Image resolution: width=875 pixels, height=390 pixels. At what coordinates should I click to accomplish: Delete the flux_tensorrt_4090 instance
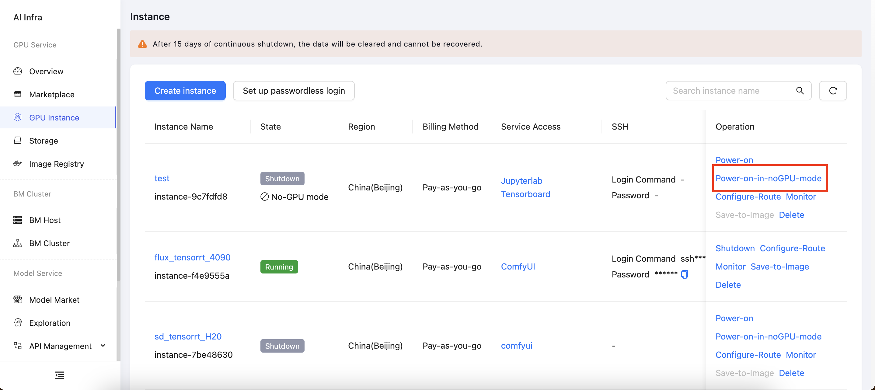click(x=728, y=285)
